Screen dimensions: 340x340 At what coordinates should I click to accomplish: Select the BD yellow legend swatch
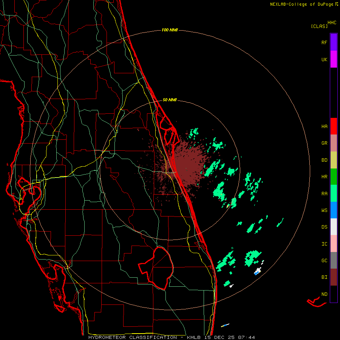(x=334, y=160)
